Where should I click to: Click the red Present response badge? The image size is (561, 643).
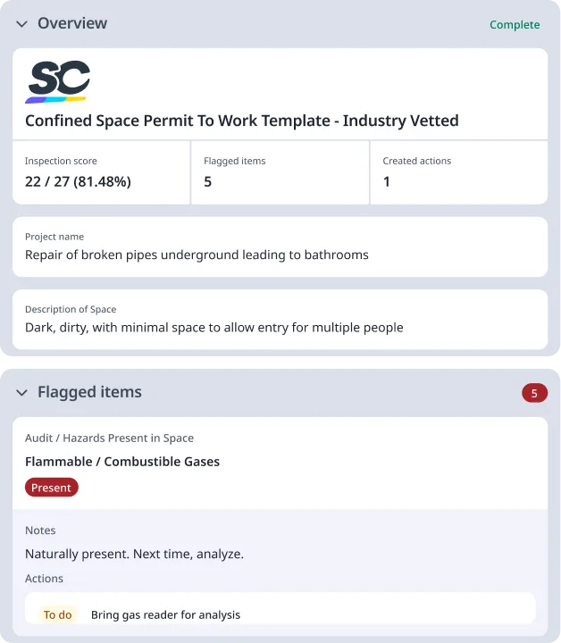[x=52, y=488]
